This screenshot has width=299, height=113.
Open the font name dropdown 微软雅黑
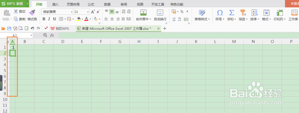click(72, 12)
